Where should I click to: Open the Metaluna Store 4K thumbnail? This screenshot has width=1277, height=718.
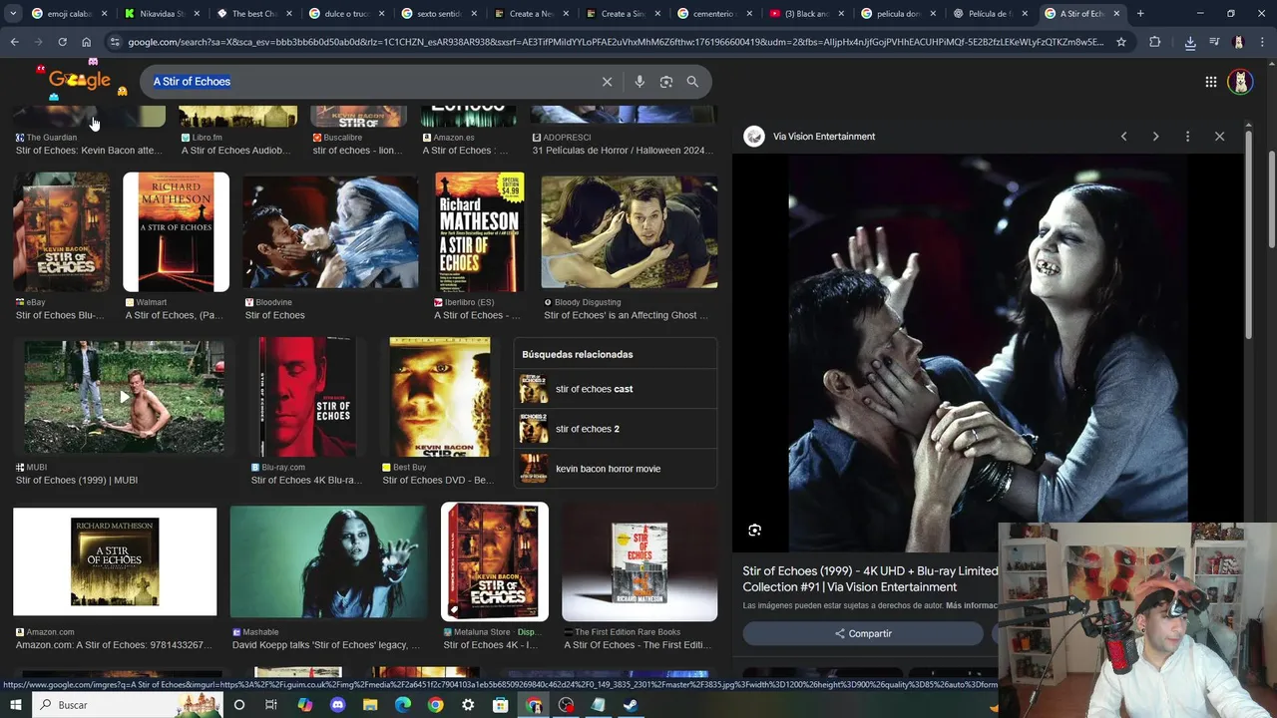495,561
